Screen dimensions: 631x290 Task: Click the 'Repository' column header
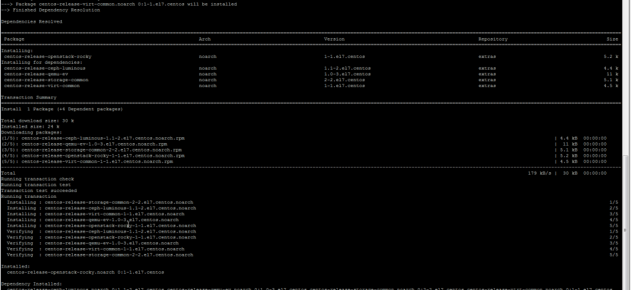[493, 39]
